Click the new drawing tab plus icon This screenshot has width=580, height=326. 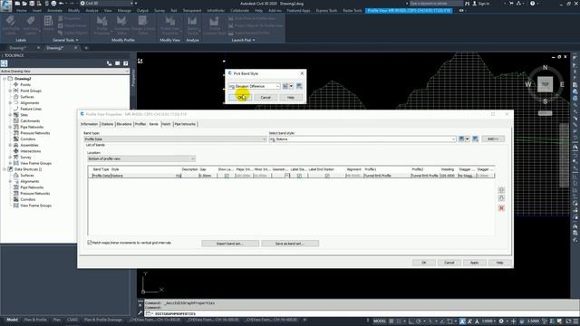86,48
